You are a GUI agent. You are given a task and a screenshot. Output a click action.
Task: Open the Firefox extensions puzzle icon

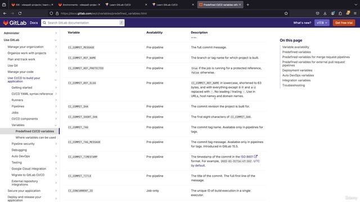pos(340,13)
